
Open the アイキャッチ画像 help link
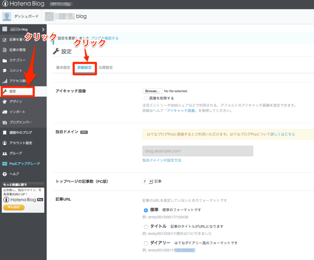tap(181, 111)
